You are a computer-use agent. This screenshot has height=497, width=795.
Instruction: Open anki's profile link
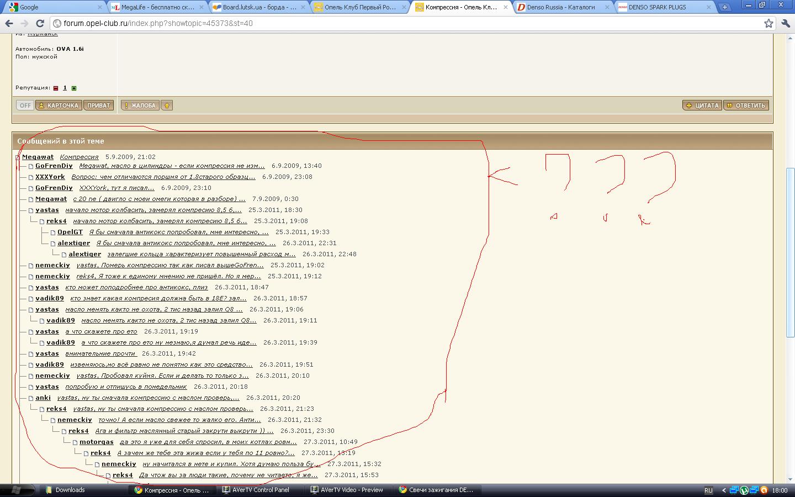click(43, 398)
